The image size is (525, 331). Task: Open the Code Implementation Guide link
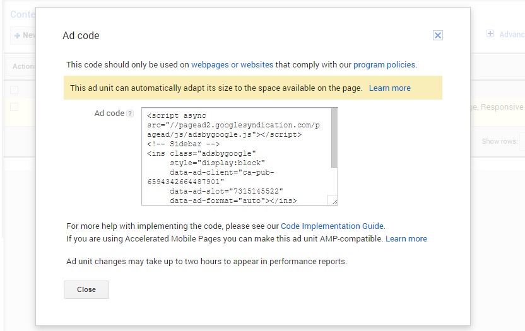click(332, 226)
